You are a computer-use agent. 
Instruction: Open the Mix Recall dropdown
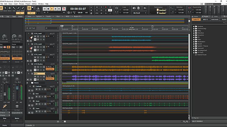140,13
